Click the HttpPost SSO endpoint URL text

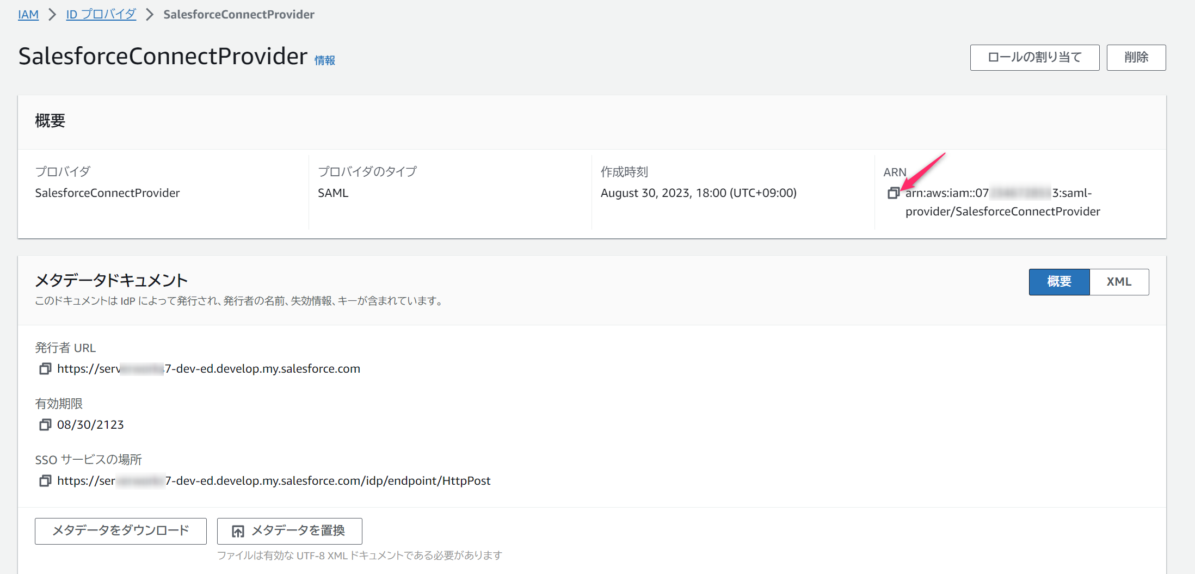[x=274, y=481]
